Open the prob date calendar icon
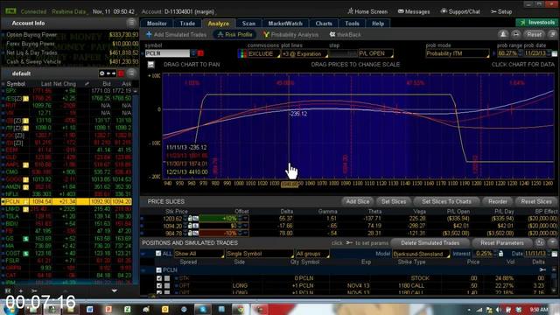 coord(554,53)
